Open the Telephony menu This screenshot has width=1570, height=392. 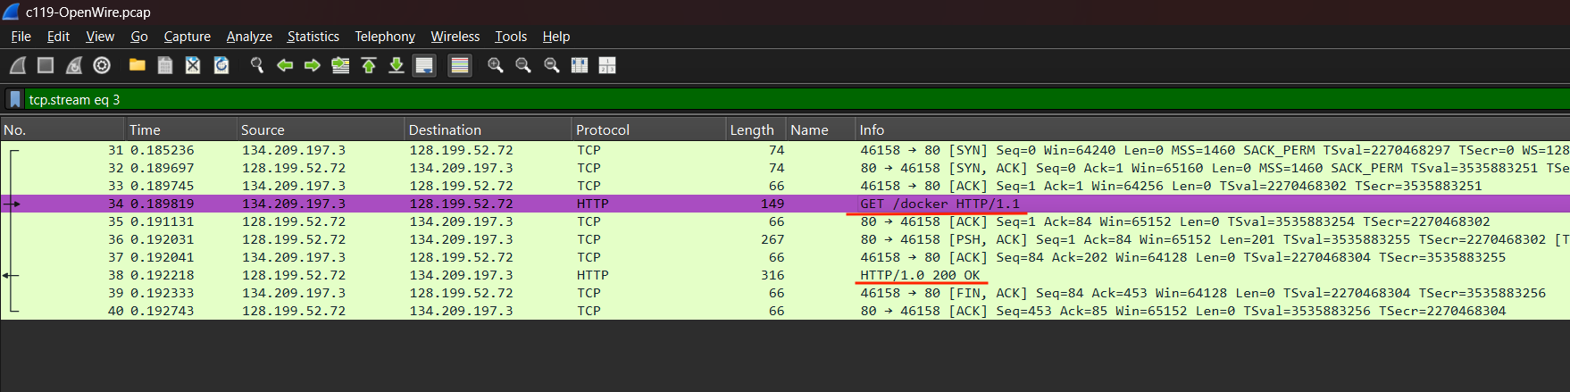click(385, 37)
